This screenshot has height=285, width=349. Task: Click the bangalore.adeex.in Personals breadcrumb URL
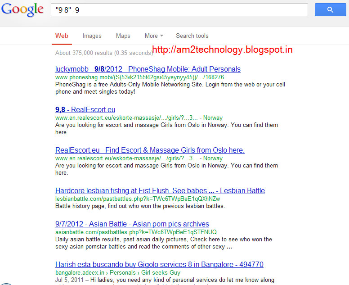pyautogui.click(x=118, y=273)
